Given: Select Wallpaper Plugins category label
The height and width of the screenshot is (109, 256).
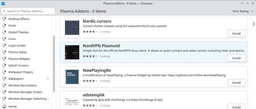Looking at the screenshot, I should coord(20,72).
